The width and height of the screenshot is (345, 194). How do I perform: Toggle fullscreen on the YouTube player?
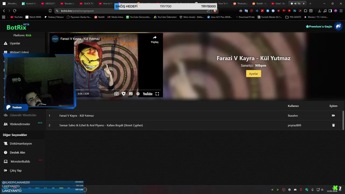(x=157, y=94)
